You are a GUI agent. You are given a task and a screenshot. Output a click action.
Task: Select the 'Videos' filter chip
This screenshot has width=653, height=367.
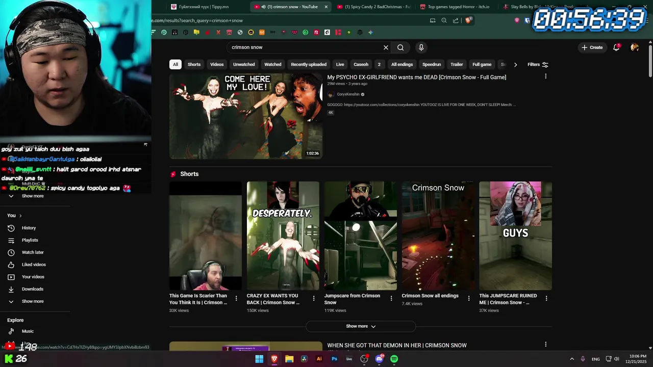pyautogui.click(x=217, y=65)
